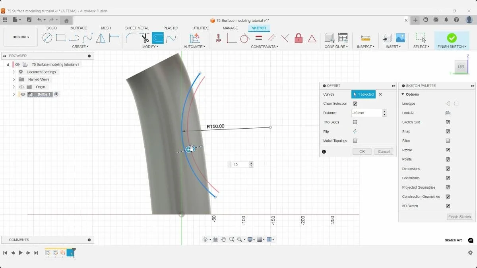Activate the Mirror sketch tool
The image size is (477, 268).
101,38
